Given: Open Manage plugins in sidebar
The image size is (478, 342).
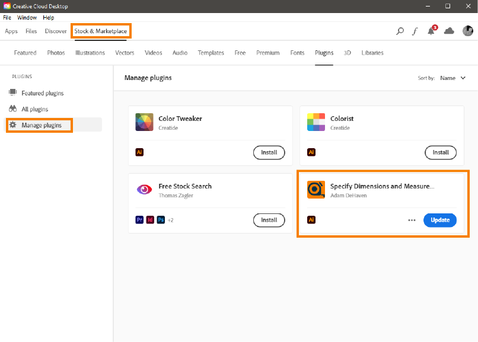Looking at the screenshot, I should coord(53,125).
